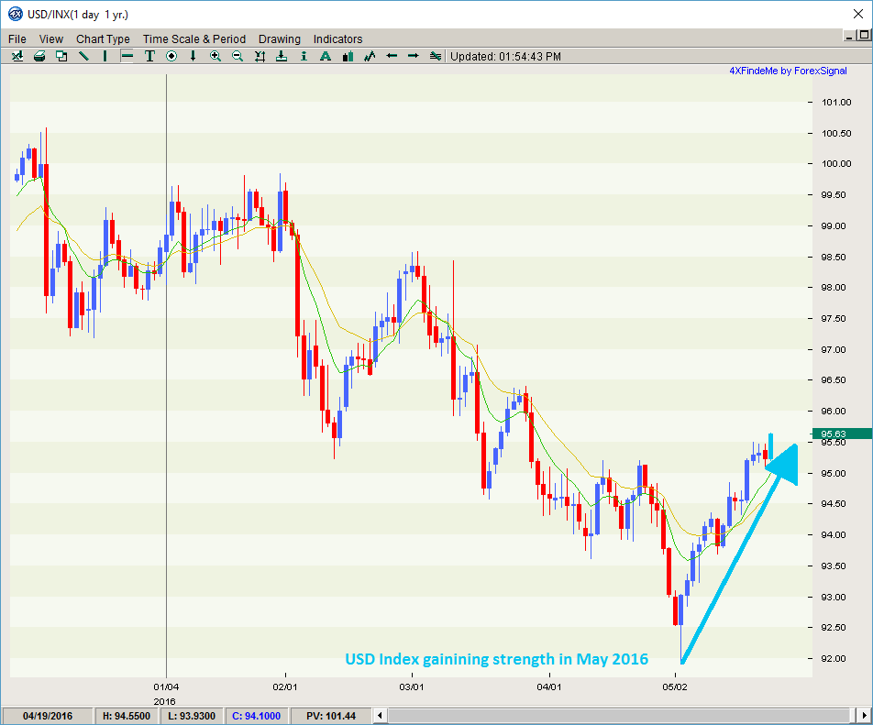
Task: Click the 101.00 price axis label
Action: (836, 103)
